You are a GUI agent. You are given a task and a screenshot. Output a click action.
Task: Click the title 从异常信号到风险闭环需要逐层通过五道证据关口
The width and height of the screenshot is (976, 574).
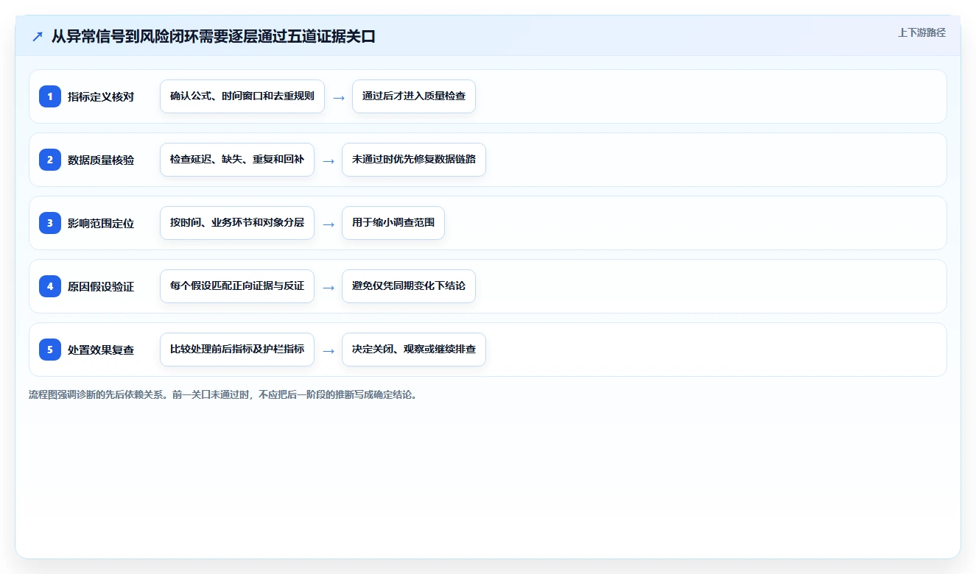[214, 36]
